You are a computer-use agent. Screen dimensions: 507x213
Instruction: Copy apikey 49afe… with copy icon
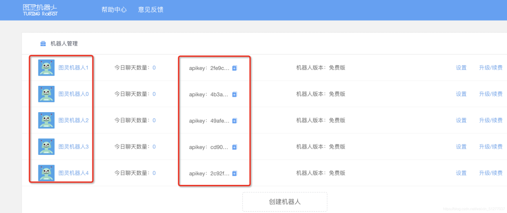tap(235, 121)
